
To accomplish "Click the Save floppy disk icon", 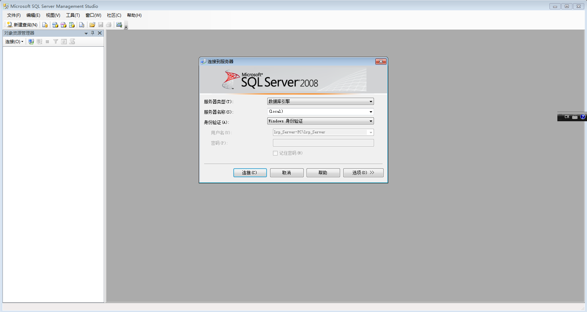I will (101, 25).
